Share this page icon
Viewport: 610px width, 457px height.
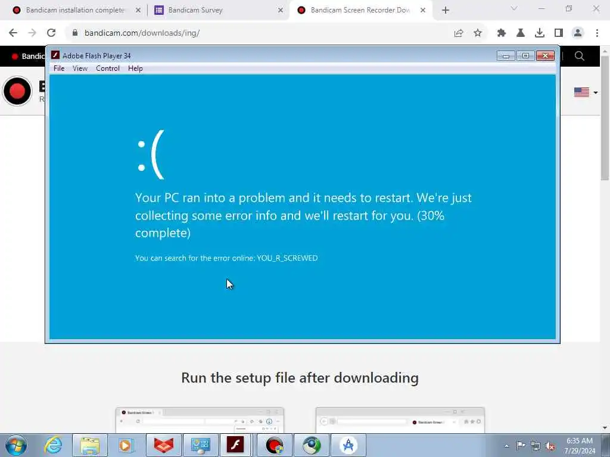pyautogui.click(x=459, y=33)
